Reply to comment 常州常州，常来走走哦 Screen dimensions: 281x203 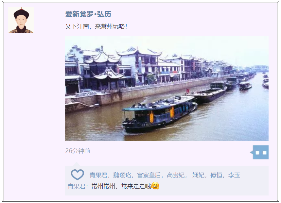click(121, 186)
